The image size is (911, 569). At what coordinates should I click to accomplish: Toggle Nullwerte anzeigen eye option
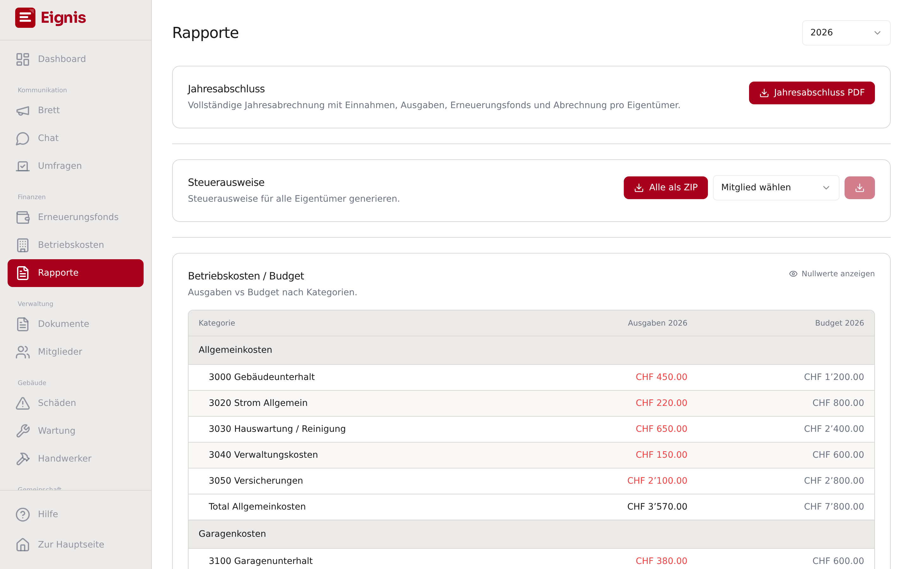click(832, 273)
